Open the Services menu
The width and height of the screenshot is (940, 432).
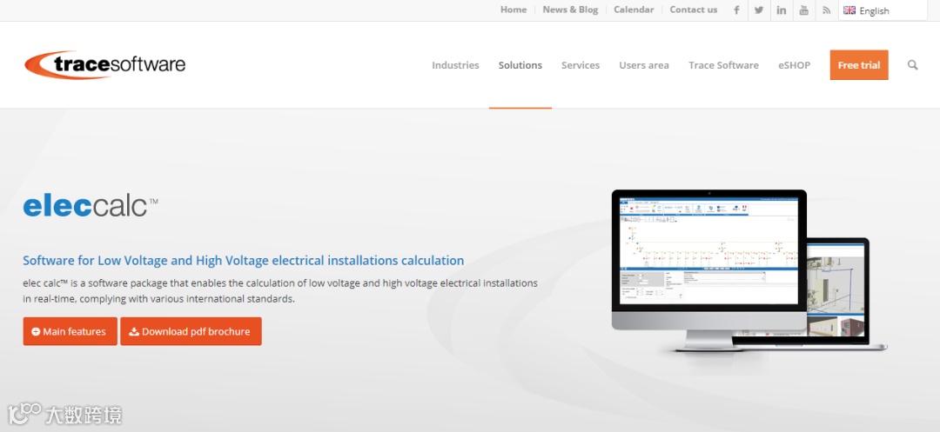(581, 65)
